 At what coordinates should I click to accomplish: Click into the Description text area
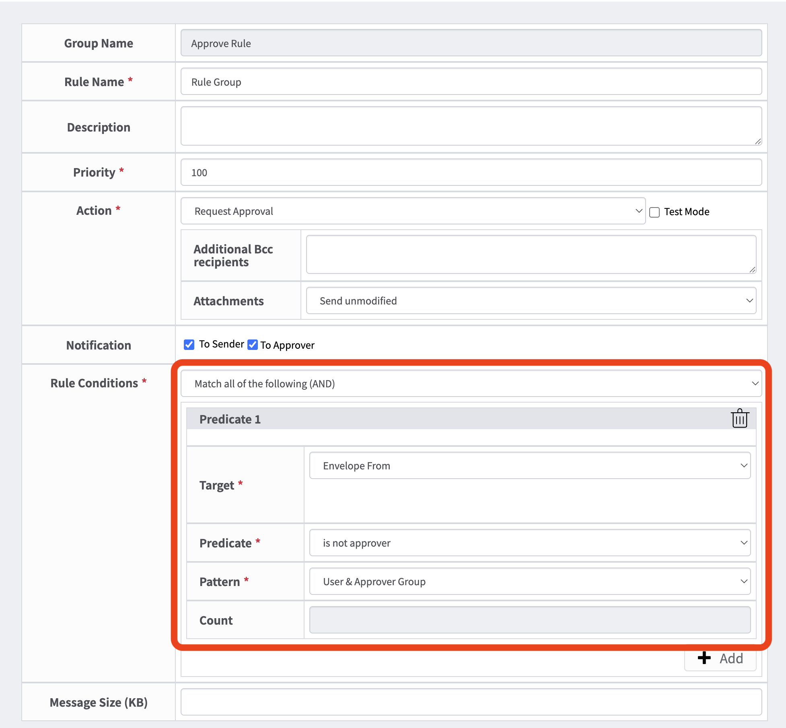471,126
